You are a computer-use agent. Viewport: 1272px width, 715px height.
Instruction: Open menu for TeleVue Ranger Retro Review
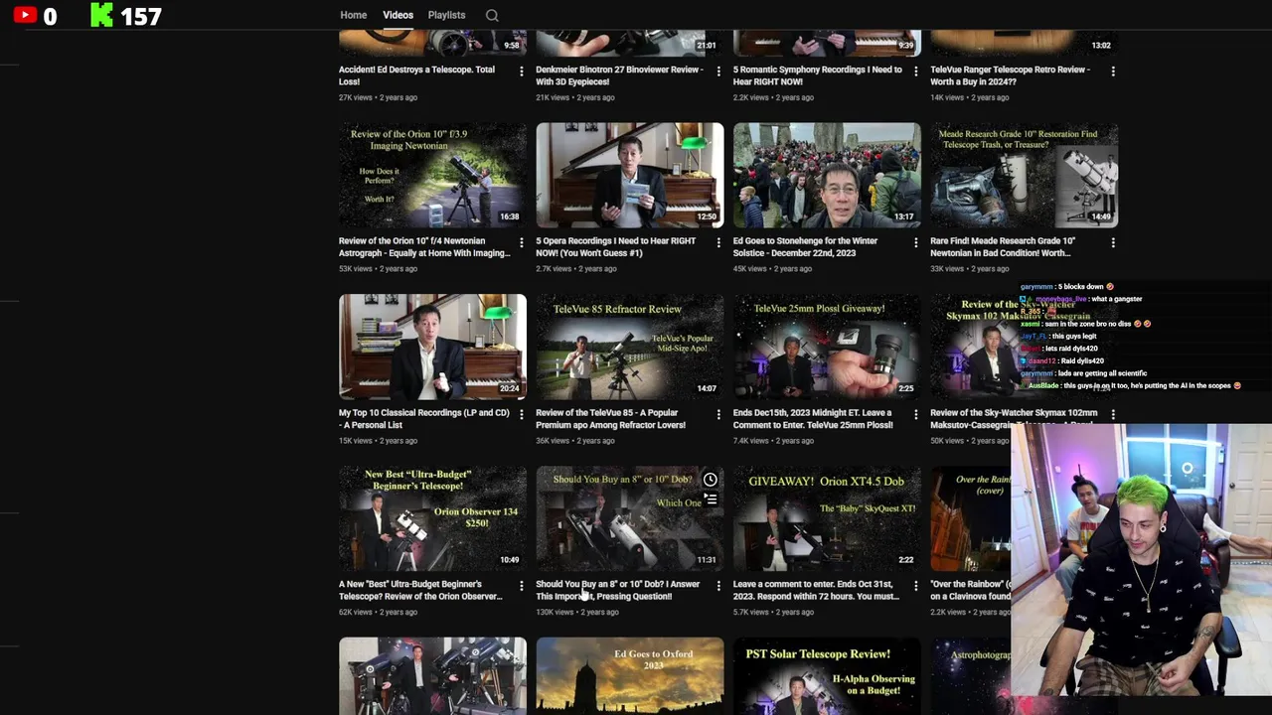tap(1113, 71)
